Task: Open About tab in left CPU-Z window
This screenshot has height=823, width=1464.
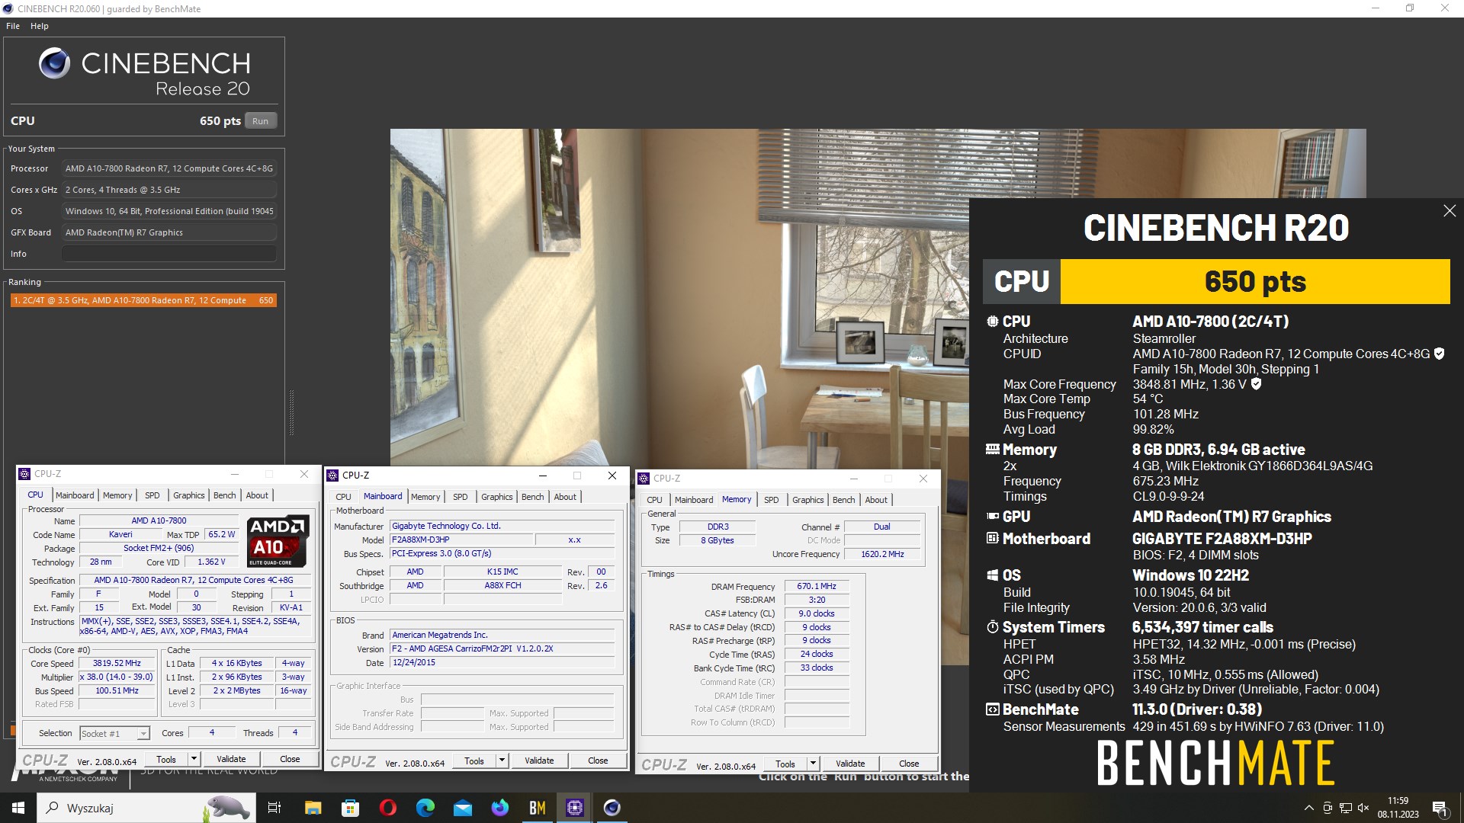Action: 257,495
